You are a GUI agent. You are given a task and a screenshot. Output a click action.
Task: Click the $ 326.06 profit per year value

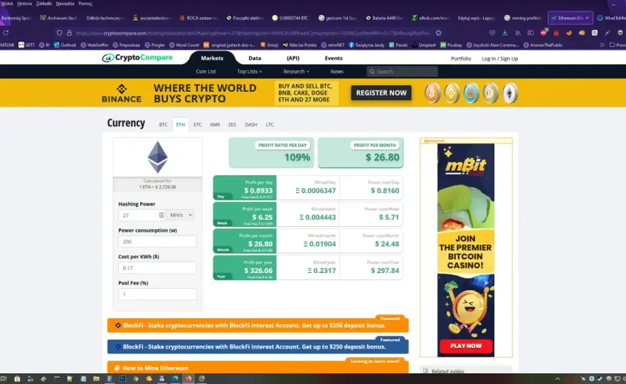258,270
